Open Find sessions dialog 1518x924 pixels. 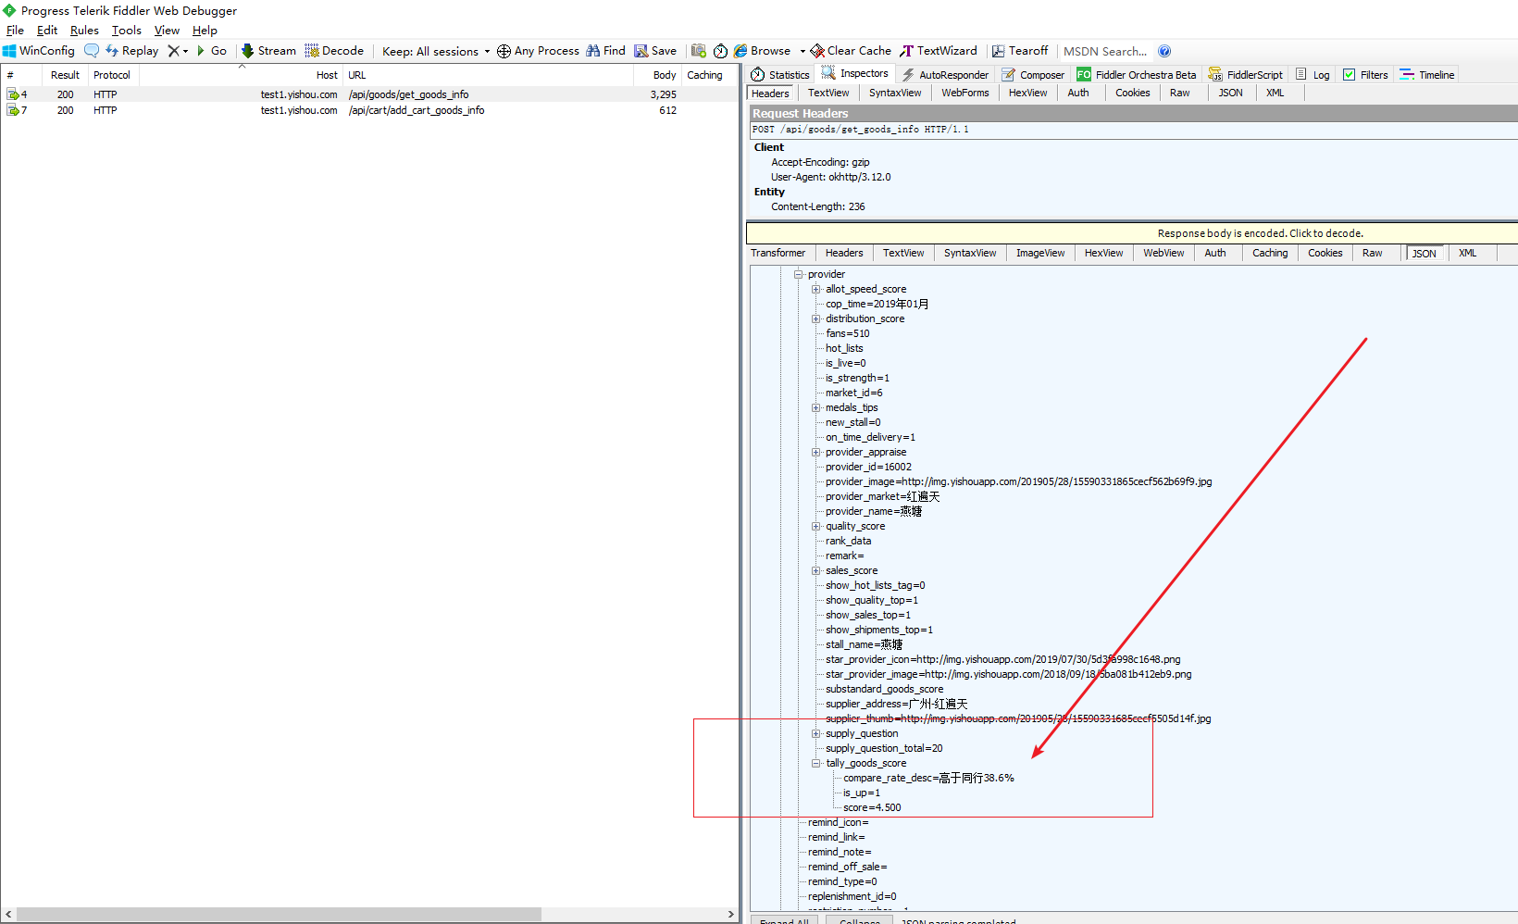click(605, 51)
